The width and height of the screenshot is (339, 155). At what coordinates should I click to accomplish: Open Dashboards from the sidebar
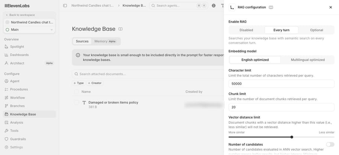coord(29,55)
